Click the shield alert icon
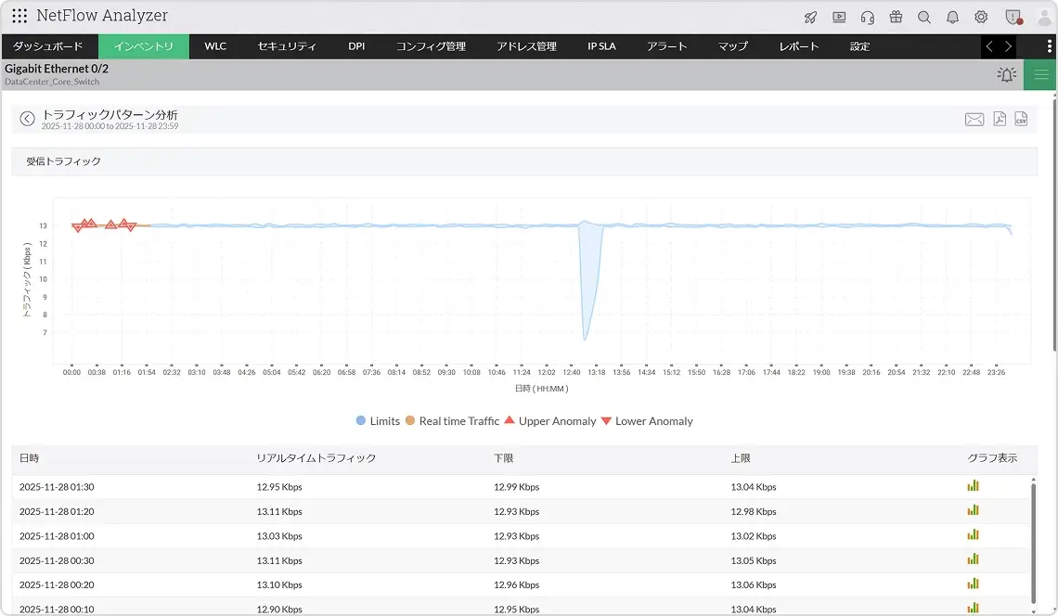This screenshot has height=616, width=1058. (x=1013, y=18)
